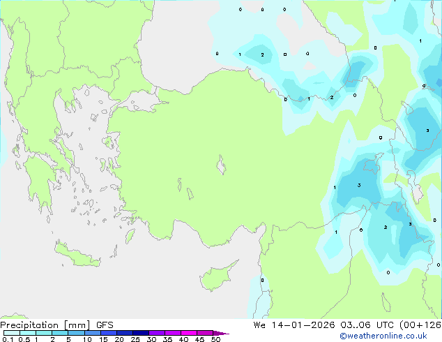Screen dimensions: 442x342
Task: Pick the 10–15 mm legend color swatch
Action: (x=92, y=333)
